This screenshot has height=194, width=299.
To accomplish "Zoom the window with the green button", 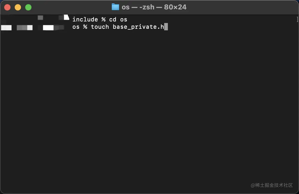I will point(28,7).
